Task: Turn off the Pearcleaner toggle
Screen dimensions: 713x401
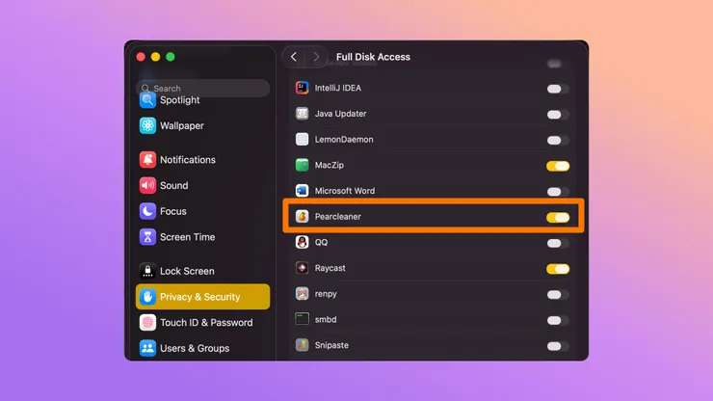Action: point(558,218)
